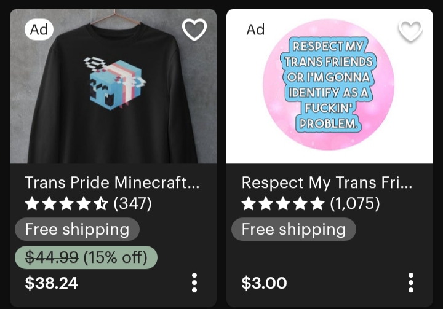Open more options for the $38.24 sweatshirt
Image resolution: width=443 pixels, height=309 pixels.
(x=194, y=283)
